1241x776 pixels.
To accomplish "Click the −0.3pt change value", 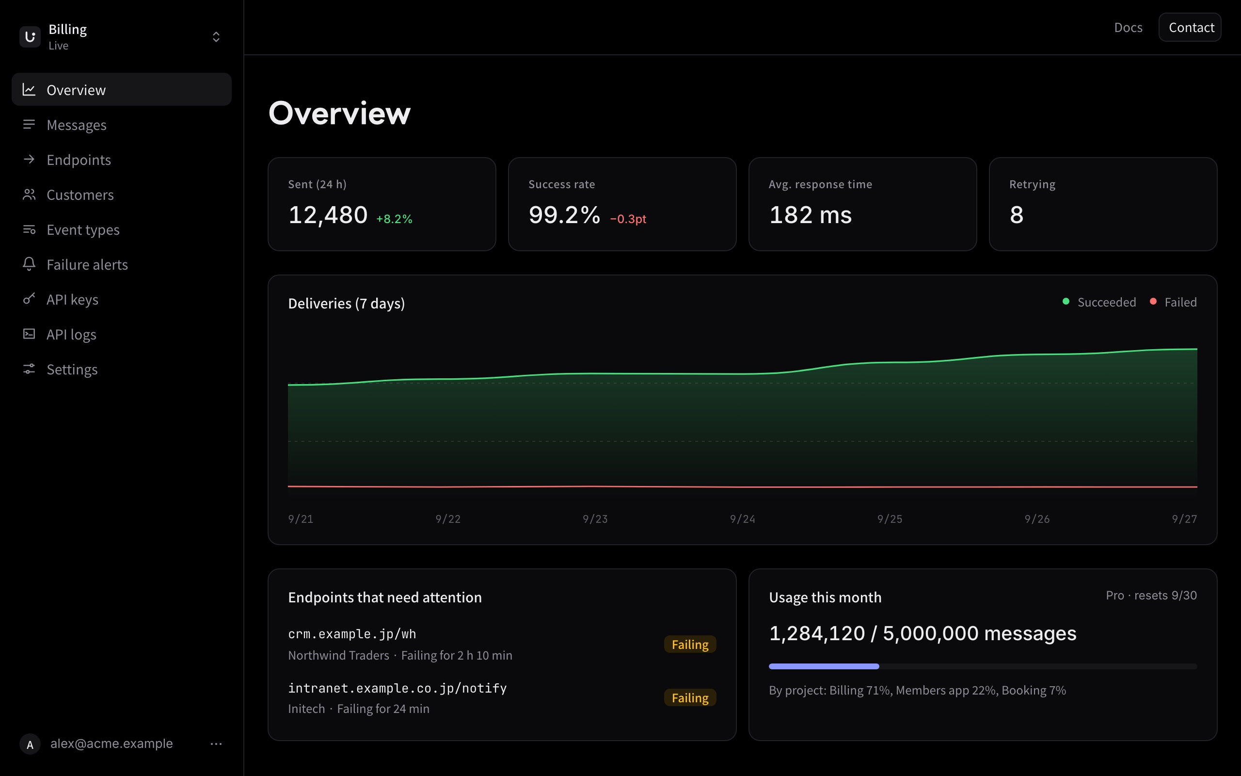I will pyautogui.click(x=628, y=219).
